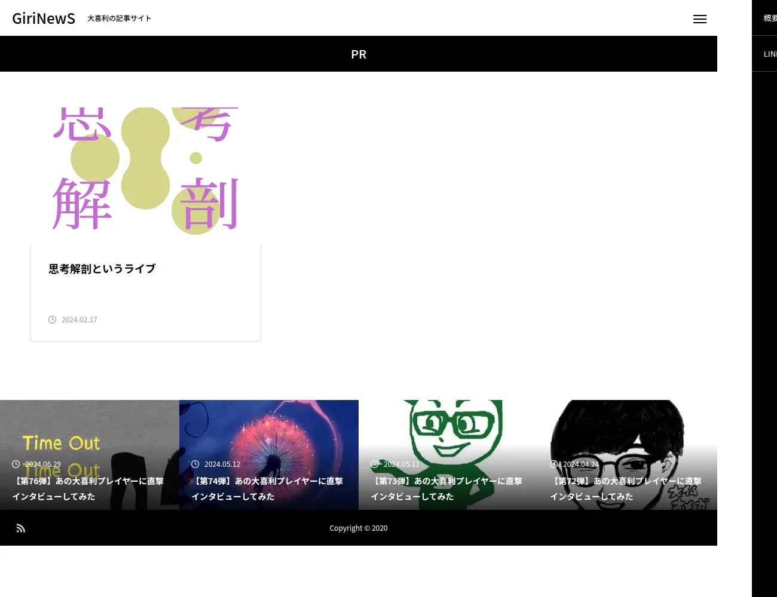Click the 2024.04.24 date label
777x597 pixels.
(x=581, y=464)
